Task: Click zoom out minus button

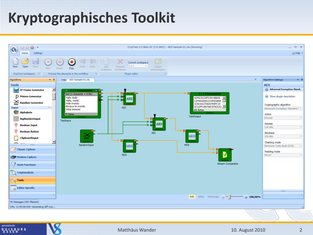Action: [223, 197]
